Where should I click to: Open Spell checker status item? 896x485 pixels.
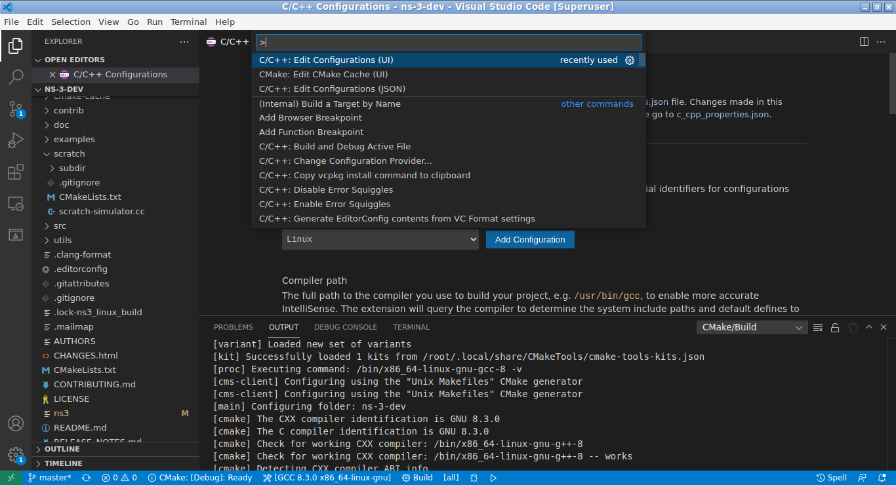pos(831,478)
